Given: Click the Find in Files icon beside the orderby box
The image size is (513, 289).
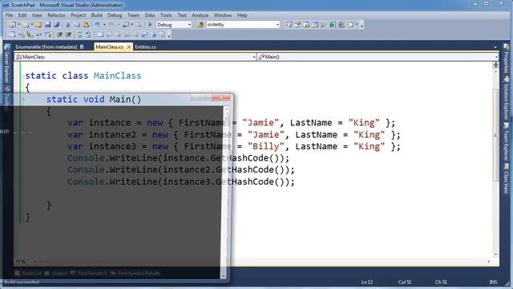Looking at the screenshot, I should (x=200, y=25).
